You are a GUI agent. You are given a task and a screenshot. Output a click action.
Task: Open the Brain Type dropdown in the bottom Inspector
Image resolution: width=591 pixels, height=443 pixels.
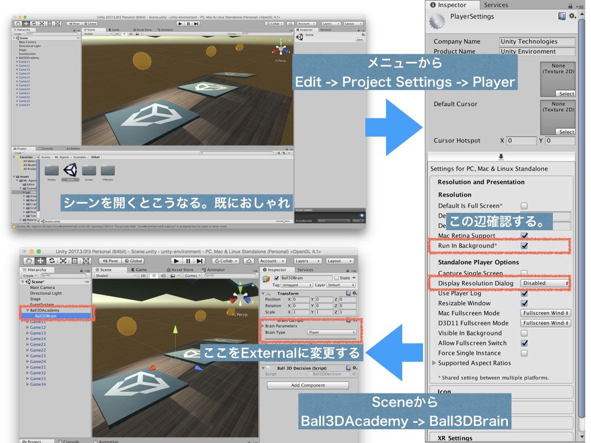click(x=332, y=332)
